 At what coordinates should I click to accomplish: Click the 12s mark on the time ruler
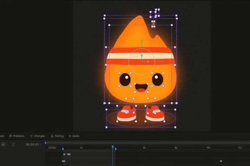click(x=240, y=148)
